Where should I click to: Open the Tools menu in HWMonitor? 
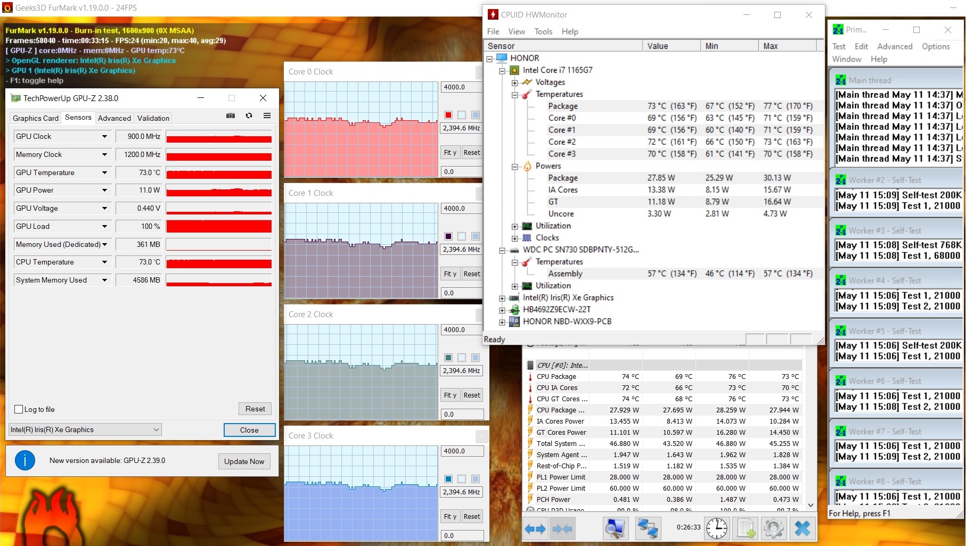(x=543, y=31)
